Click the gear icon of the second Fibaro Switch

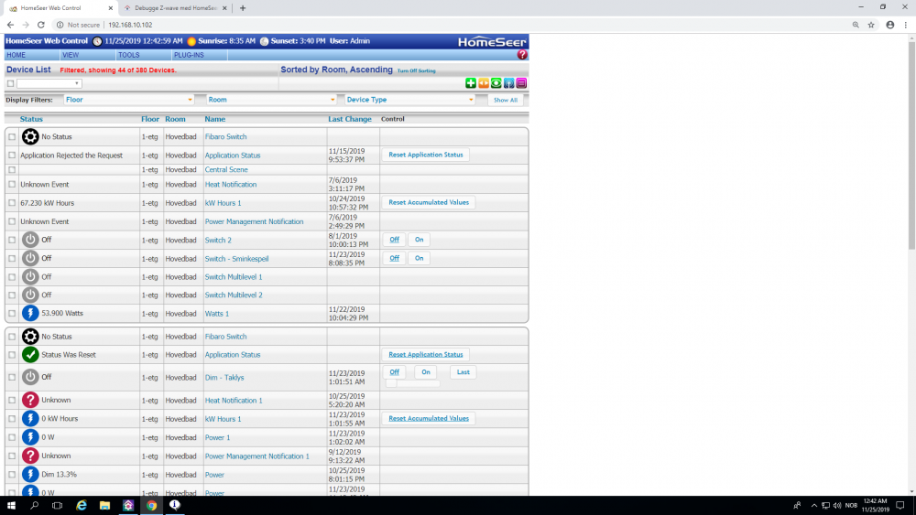pos(30,337)
